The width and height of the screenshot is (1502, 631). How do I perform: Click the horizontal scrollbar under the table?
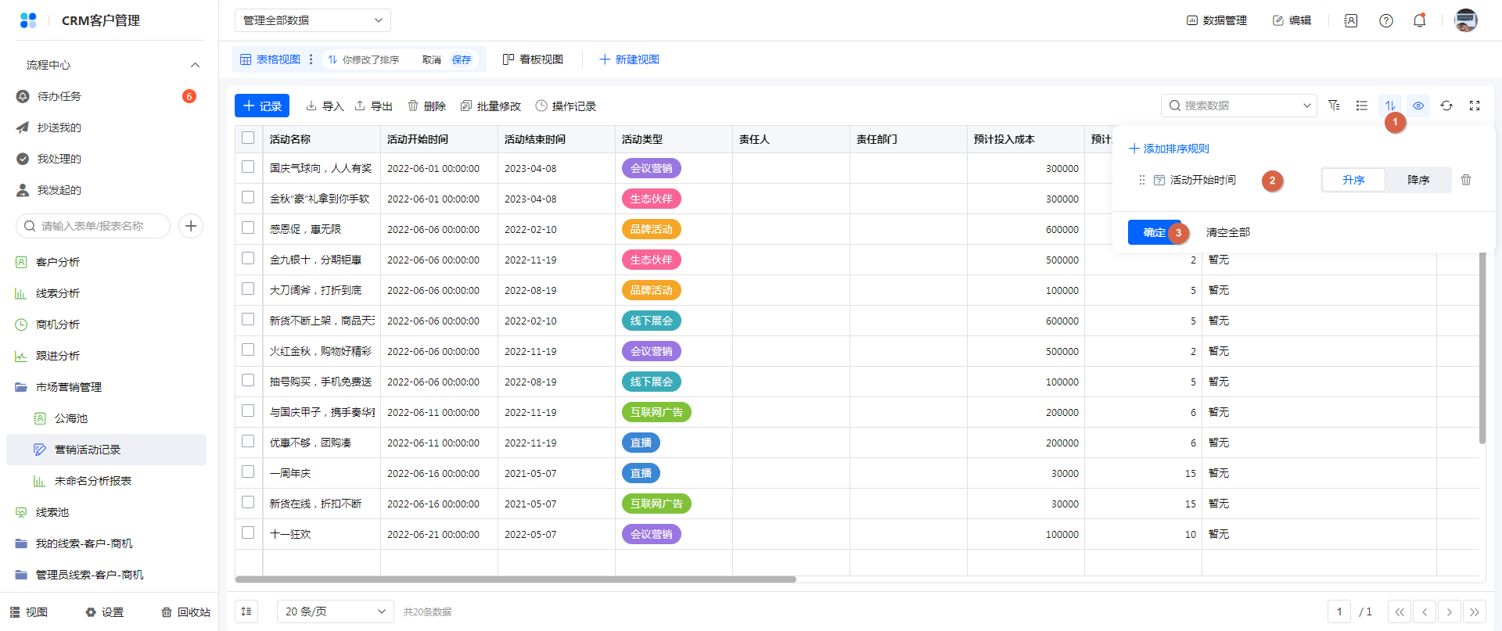point(515,579)
